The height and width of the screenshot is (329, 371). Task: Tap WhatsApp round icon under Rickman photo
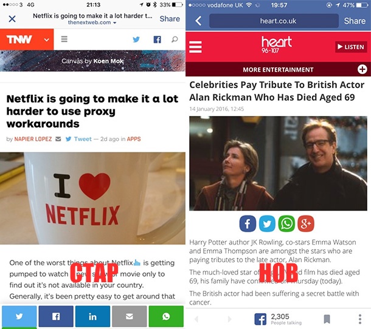point(286,223)
